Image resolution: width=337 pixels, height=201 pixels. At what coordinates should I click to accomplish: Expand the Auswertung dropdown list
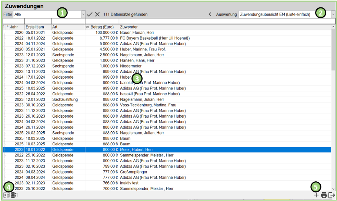coord(333,14)
